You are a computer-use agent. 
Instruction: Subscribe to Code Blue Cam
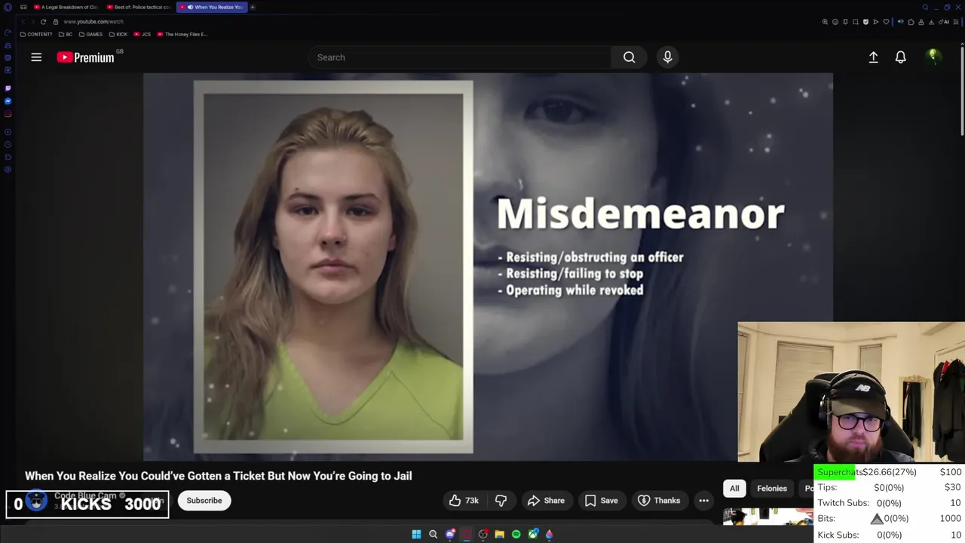[204, 500]
